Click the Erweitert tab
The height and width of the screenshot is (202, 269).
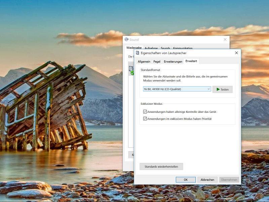191,61
